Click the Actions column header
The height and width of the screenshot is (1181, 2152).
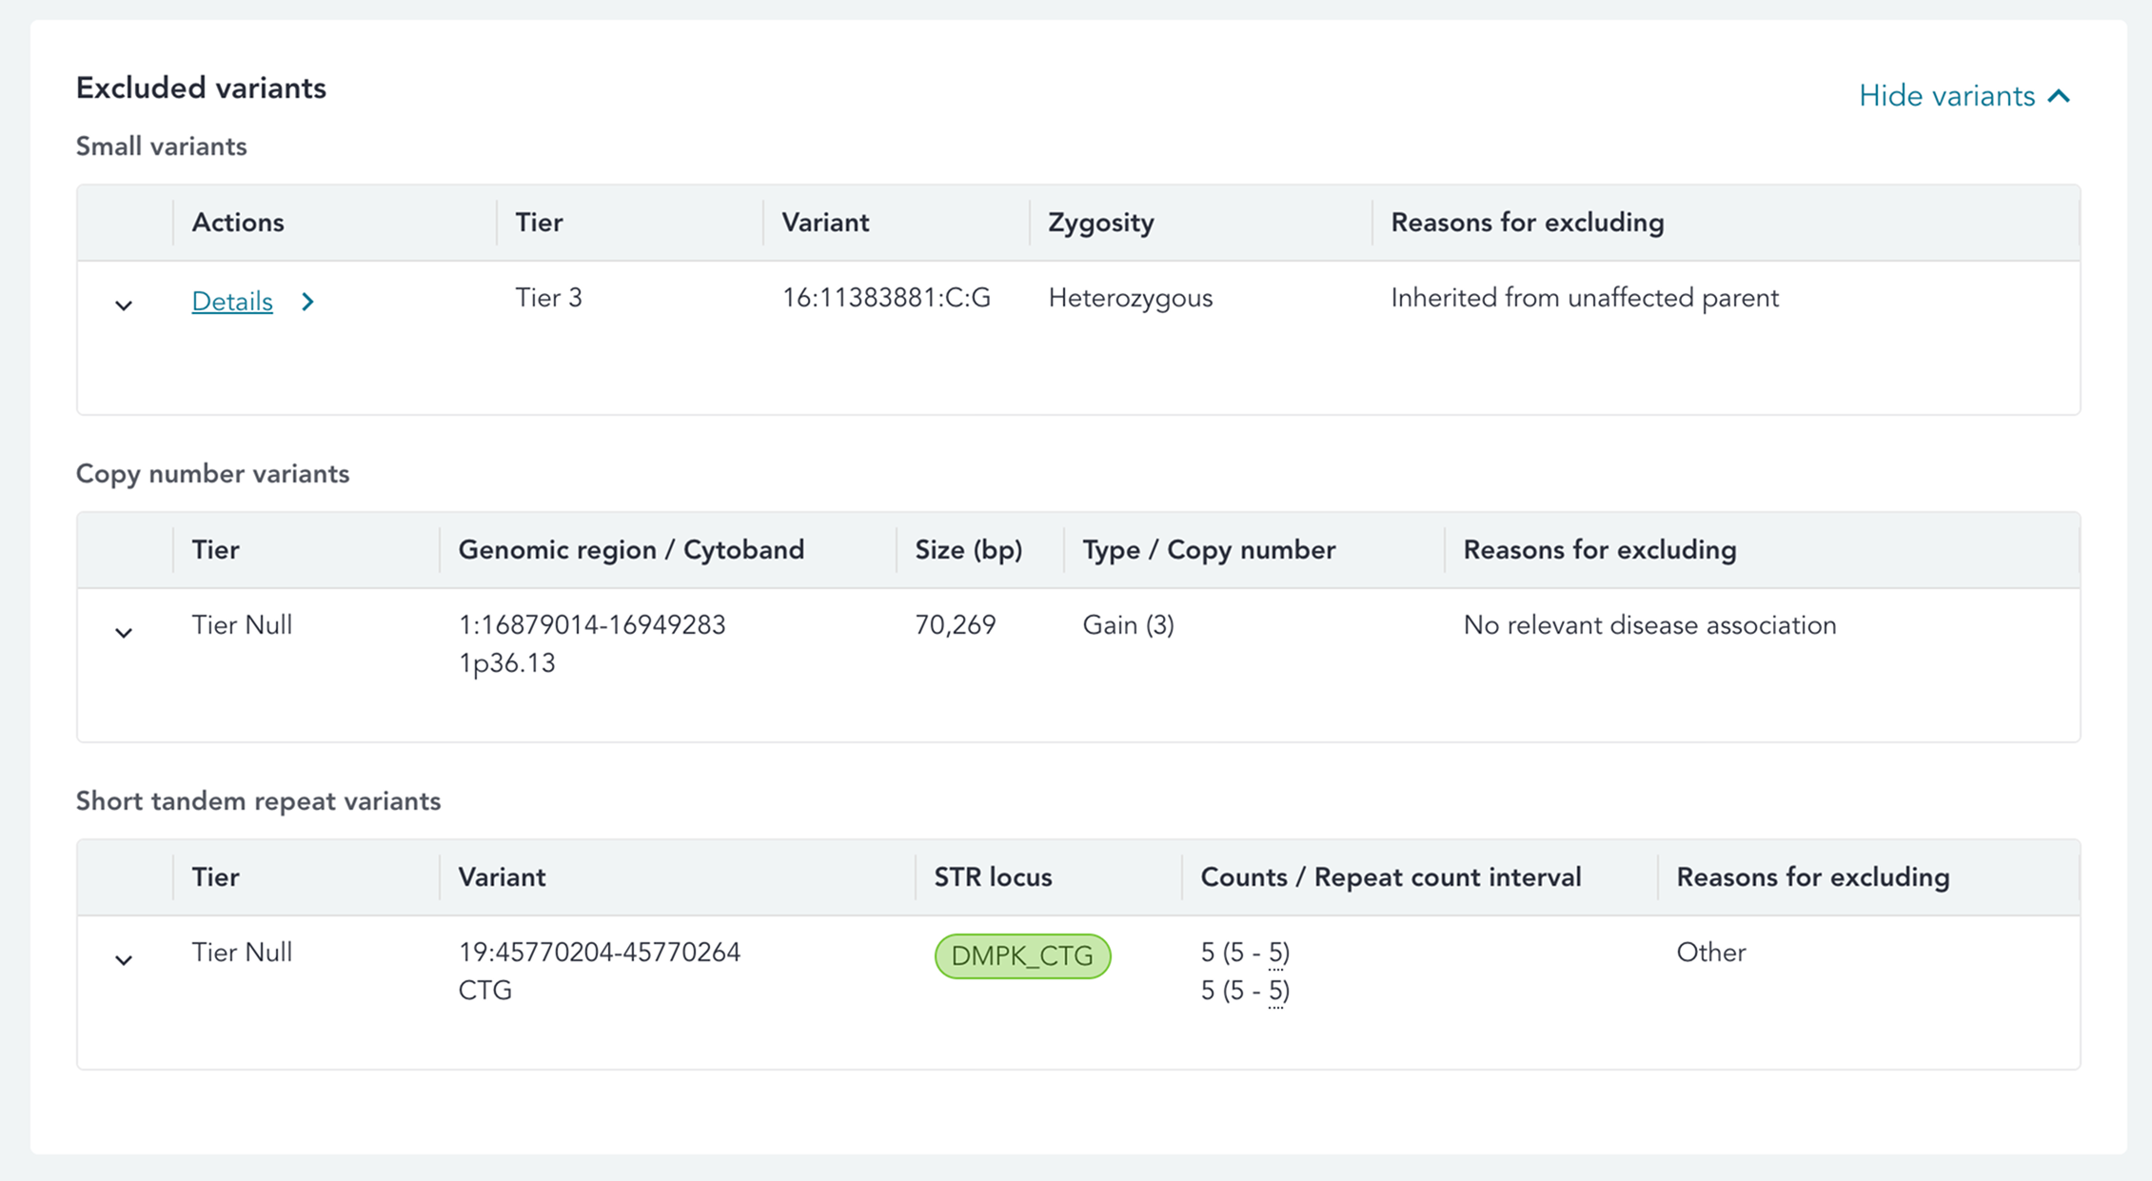click(238, 223)
